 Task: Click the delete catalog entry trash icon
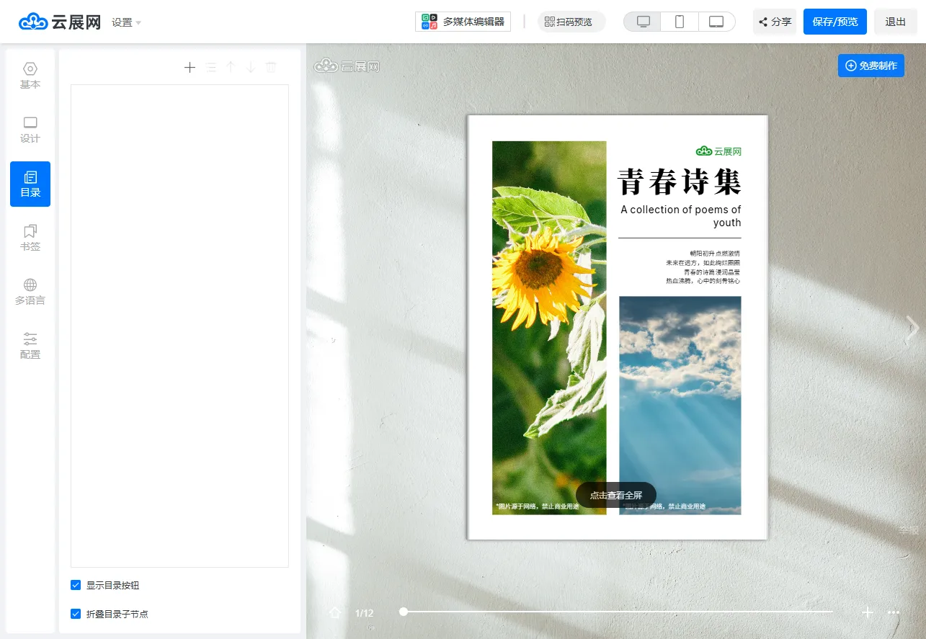coord(271,68)
